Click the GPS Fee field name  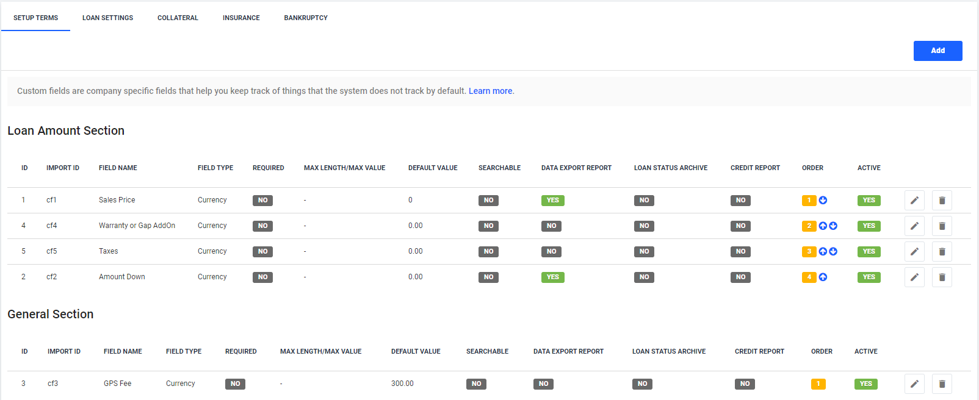tap(117, 384)
